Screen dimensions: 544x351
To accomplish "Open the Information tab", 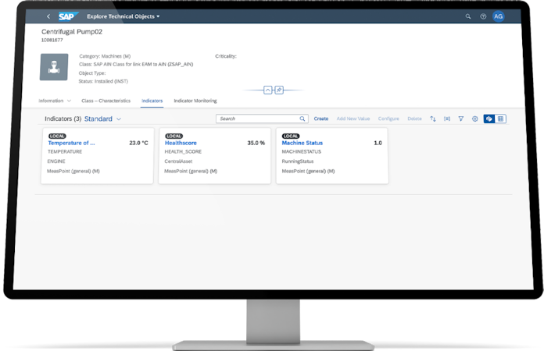I will click(x=51, y=101).
